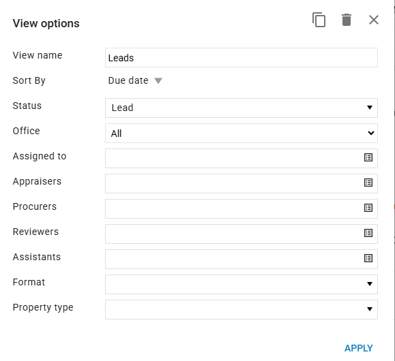Select the Procurers text field

[x=234, y=208]
